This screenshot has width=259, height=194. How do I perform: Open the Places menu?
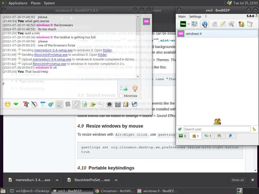pos(35,3)
